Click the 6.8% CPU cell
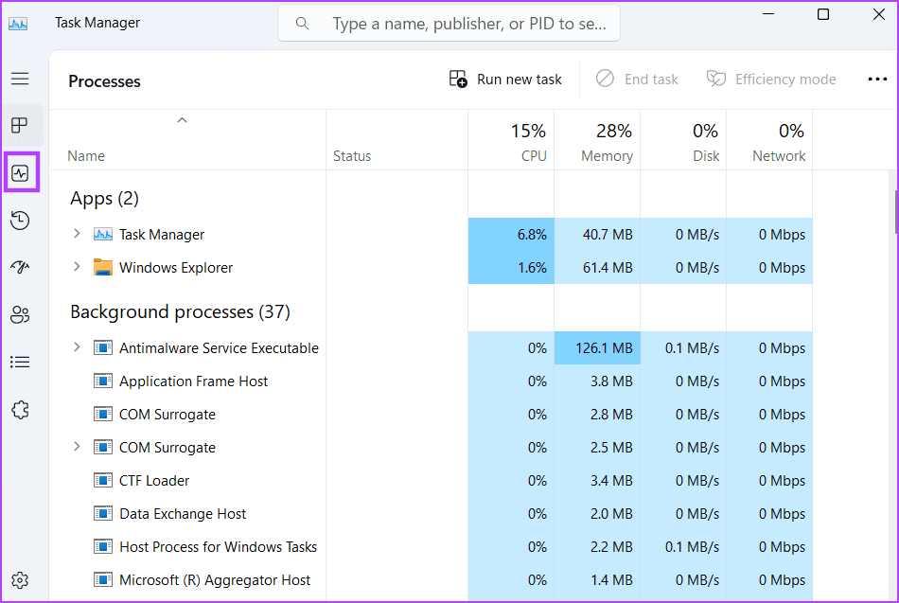 [511, 234]
